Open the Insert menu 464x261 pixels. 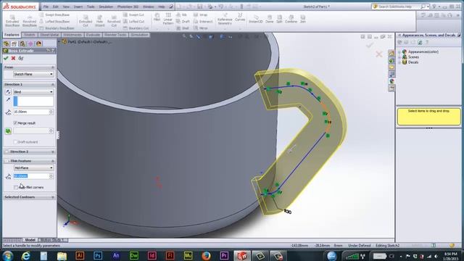click(x=78, y=7)
